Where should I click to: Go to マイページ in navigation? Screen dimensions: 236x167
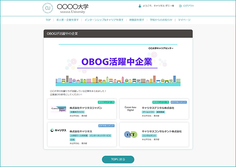pos(184,20)
